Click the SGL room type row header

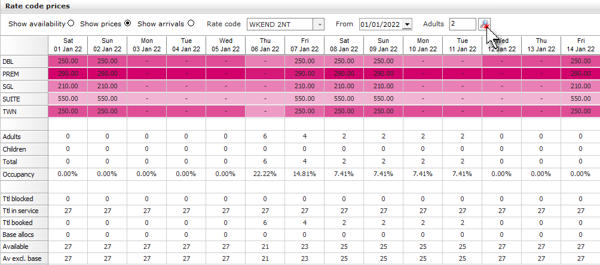point(24,87)
